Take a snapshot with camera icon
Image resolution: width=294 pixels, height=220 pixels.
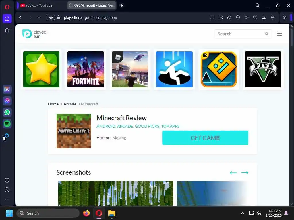[x=229, y=17]
